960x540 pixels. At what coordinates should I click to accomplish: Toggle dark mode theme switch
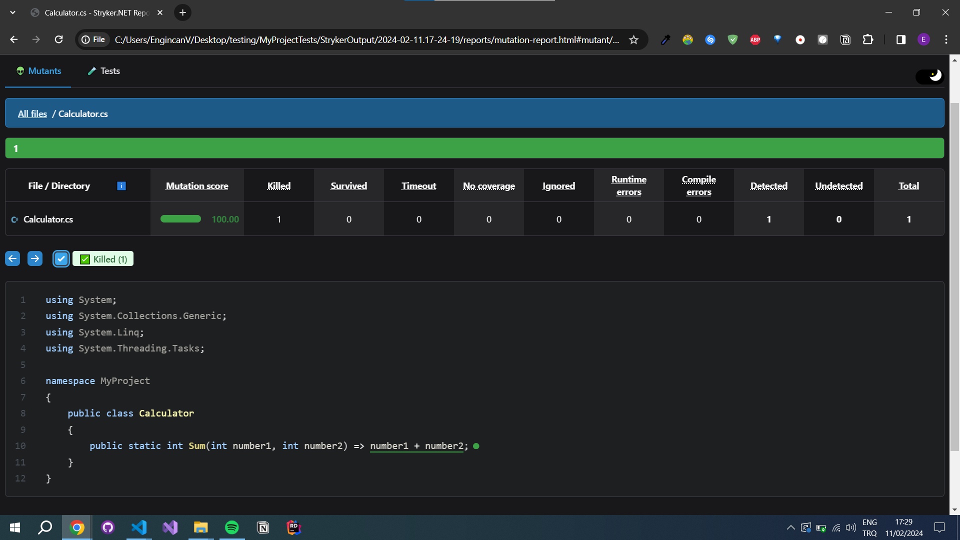(x=928, y=76)
